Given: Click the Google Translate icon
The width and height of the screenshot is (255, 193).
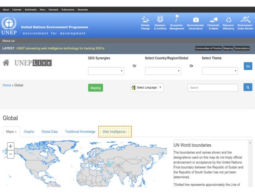Looking at the screenshot, I should pyautogui.click(x=133, y=88).
